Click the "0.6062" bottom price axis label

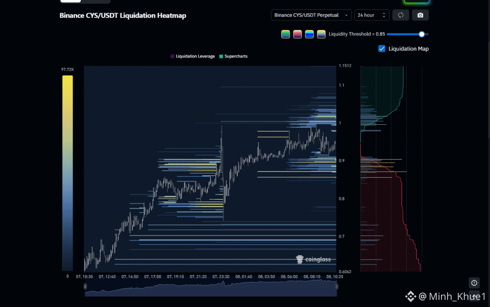[345, 272]
